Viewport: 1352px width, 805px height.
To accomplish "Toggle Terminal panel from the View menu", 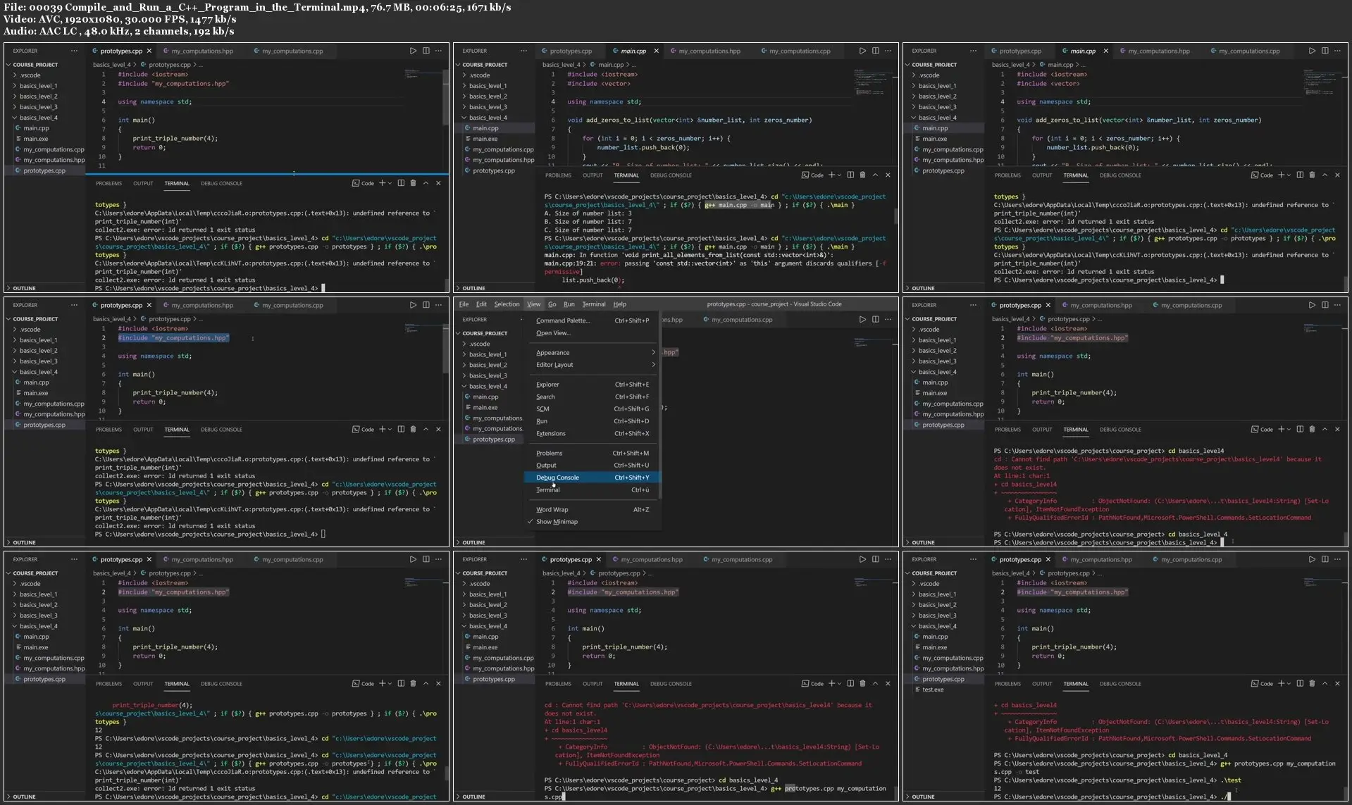I will [547, 489].
